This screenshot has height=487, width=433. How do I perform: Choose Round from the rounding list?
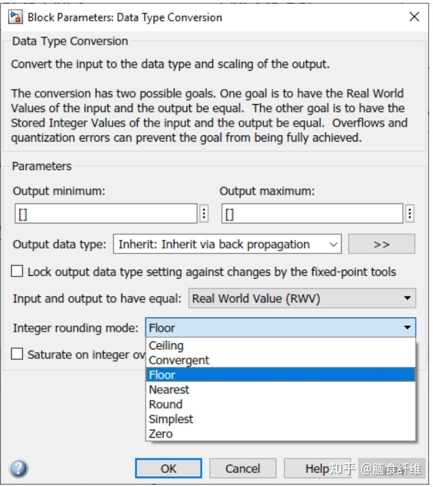[x=166, y=405]
